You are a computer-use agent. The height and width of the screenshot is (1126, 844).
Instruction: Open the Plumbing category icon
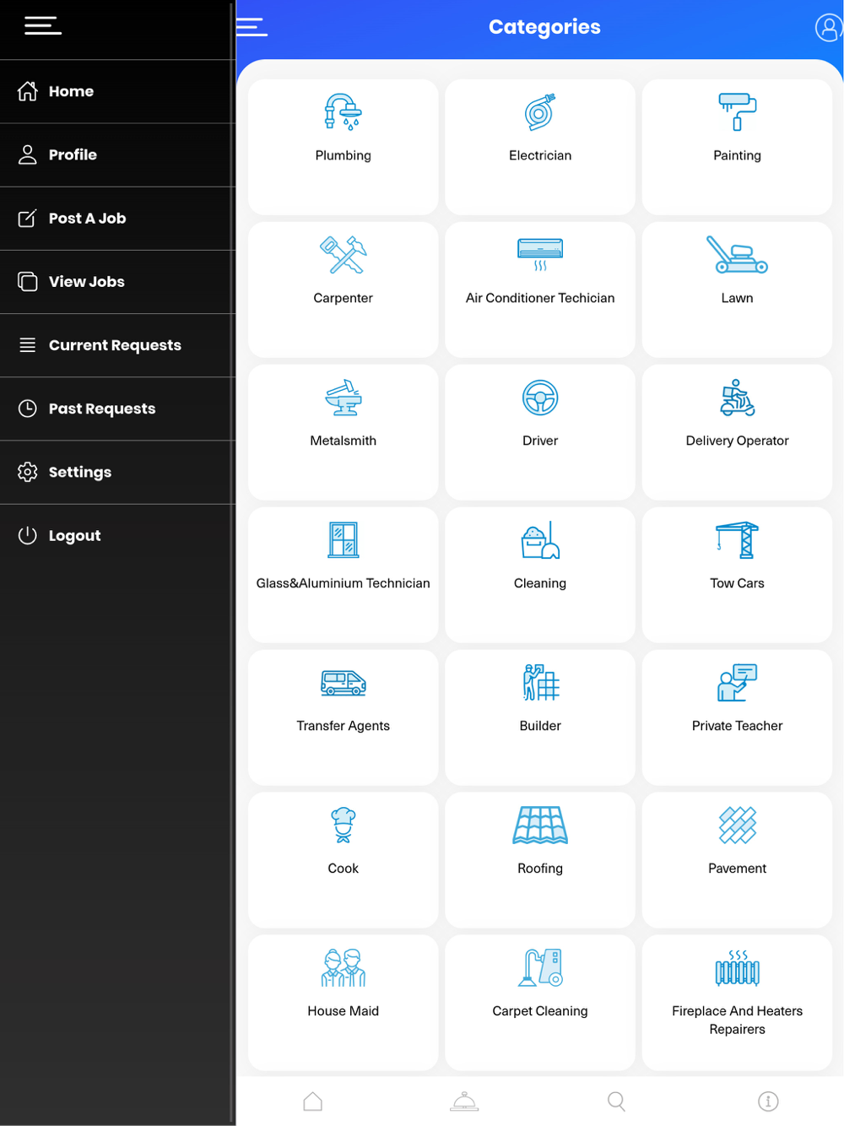click(x=343, y=111)
